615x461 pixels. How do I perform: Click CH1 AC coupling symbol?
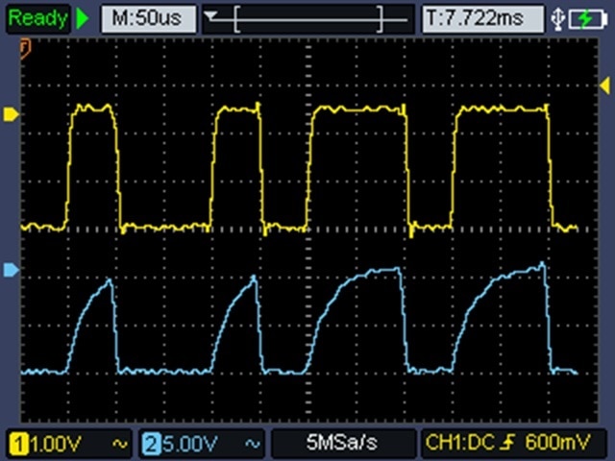tap(120, 444)
